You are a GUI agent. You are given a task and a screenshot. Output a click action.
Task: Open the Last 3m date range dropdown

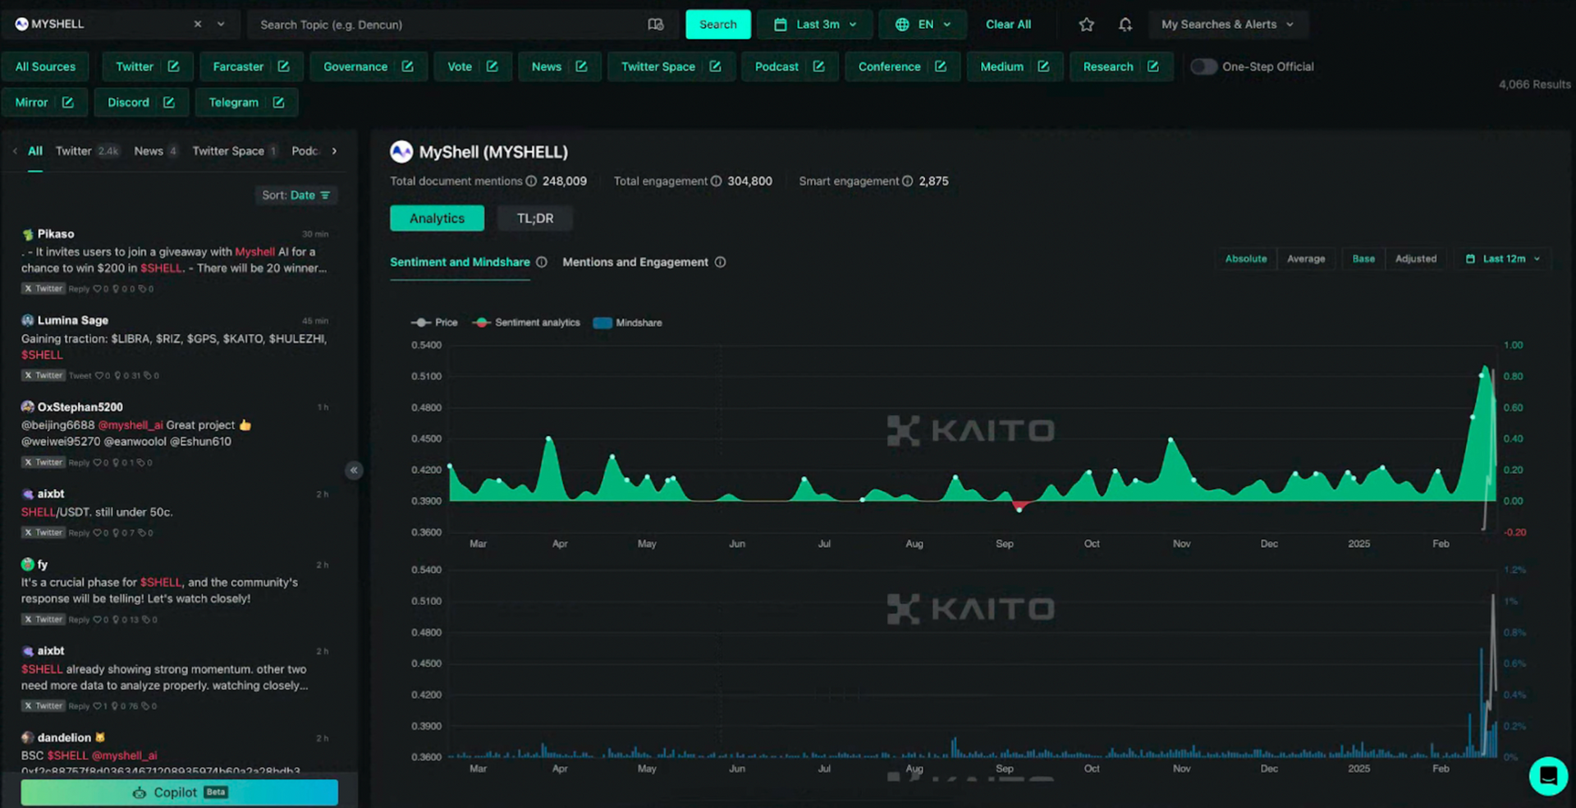(815, 25)
